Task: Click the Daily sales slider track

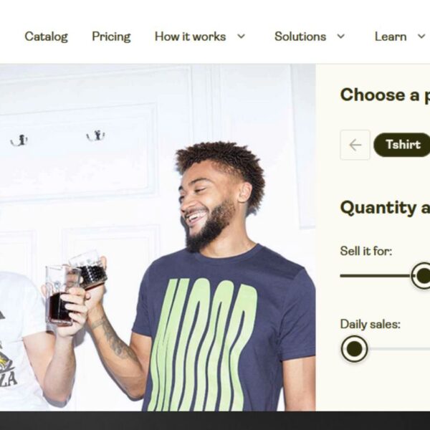Action: (398, 349)
